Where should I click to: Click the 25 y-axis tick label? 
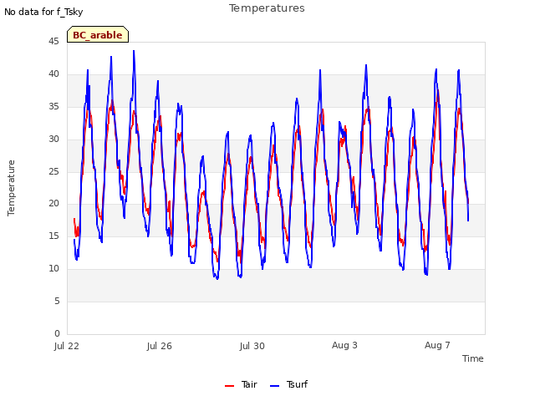[53, 171]
